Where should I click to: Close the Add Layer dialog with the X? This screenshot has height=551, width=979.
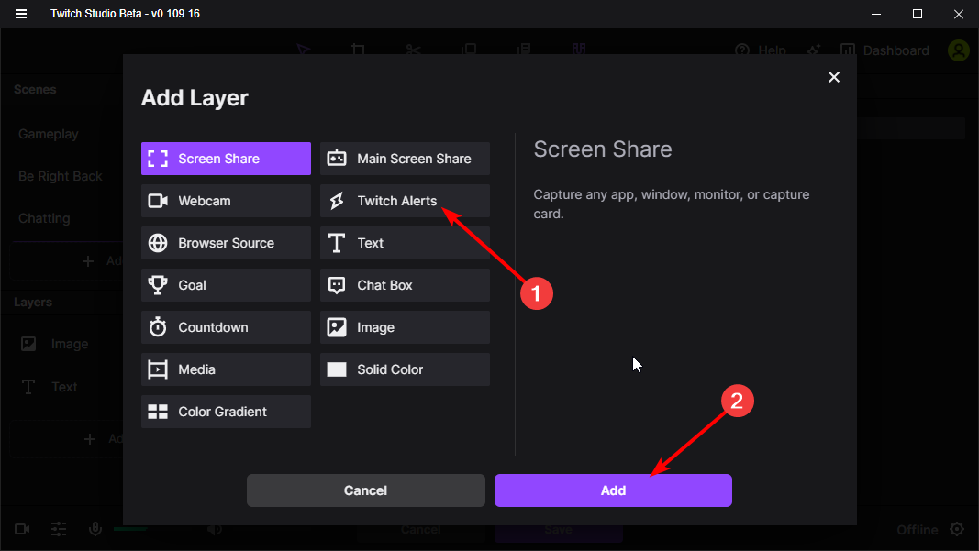(x=834, y=77)
